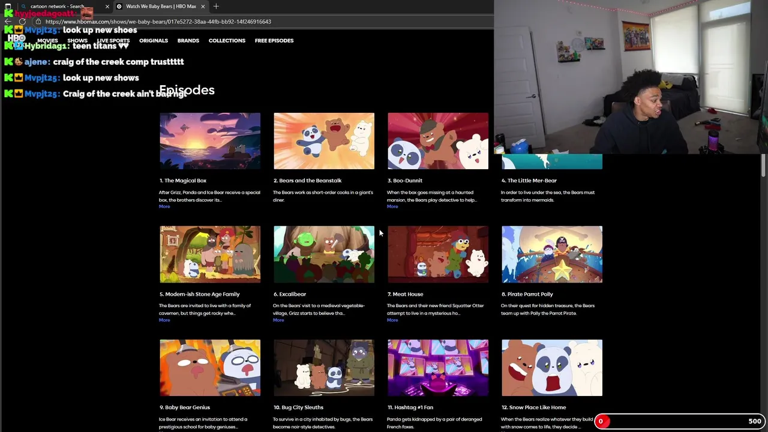Click title 12. Snow Place Like Home
768x432 pixels.
pyautogui.click(x=534, y=407)
